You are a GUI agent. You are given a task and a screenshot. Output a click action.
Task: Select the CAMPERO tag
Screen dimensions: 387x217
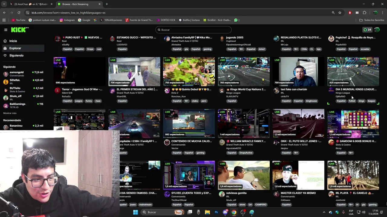coord(261,205)
